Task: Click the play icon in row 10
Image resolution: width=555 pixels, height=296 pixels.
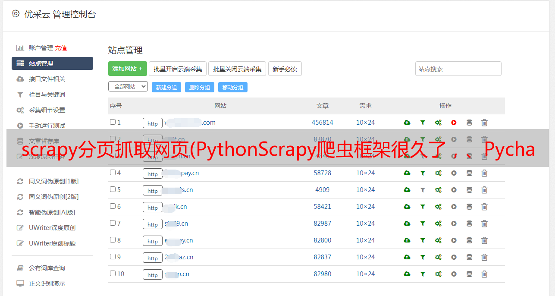Action: (x=454, y=274)
